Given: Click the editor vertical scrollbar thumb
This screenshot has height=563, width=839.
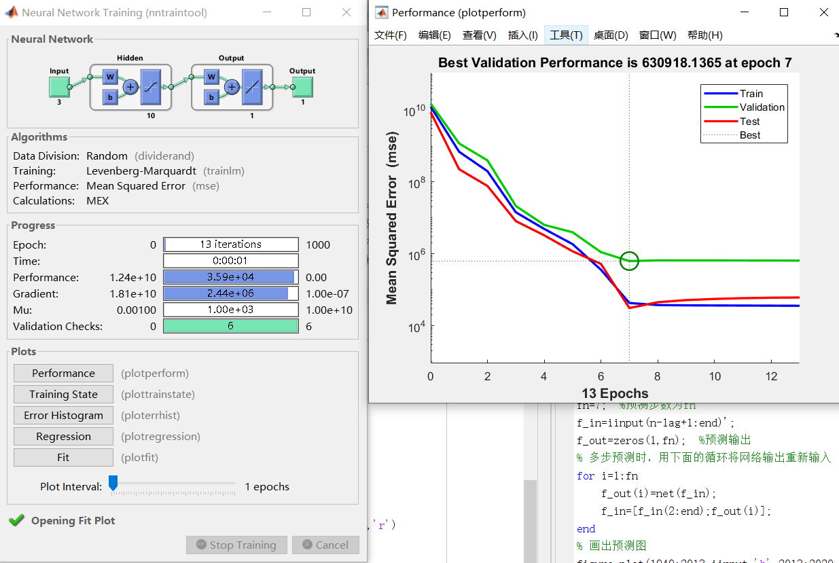Looking at the screenshot, I should (530, 521).
